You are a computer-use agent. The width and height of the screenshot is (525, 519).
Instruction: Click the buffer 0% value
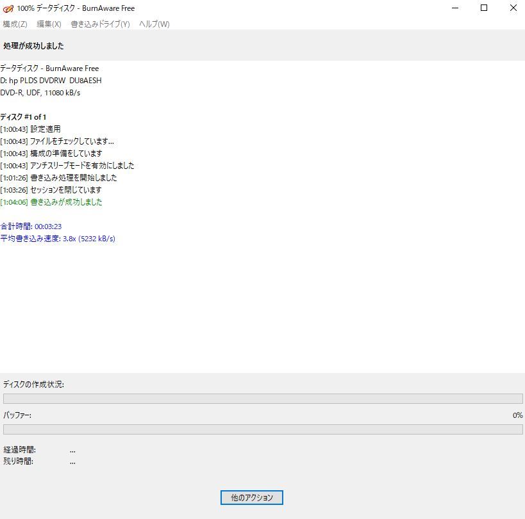tap(517, 415)
